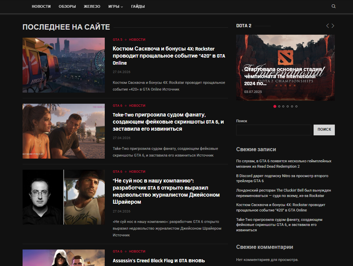Open 'Assassin's Creed Black Flag и GTA' headline
This screenshot has height=266, width=353.
pos(159,261)
